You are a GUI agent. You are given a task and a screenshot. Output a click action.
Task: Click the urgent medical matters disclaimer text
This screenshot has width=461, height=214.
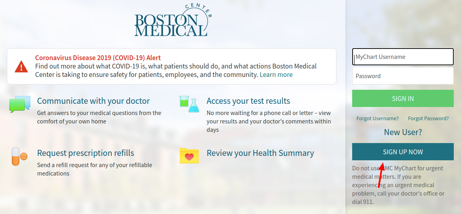pyautogui.click(x=399, y=185)
